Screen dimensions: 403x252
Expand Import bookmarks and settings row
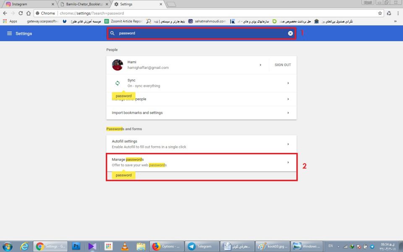pos(288,113)
